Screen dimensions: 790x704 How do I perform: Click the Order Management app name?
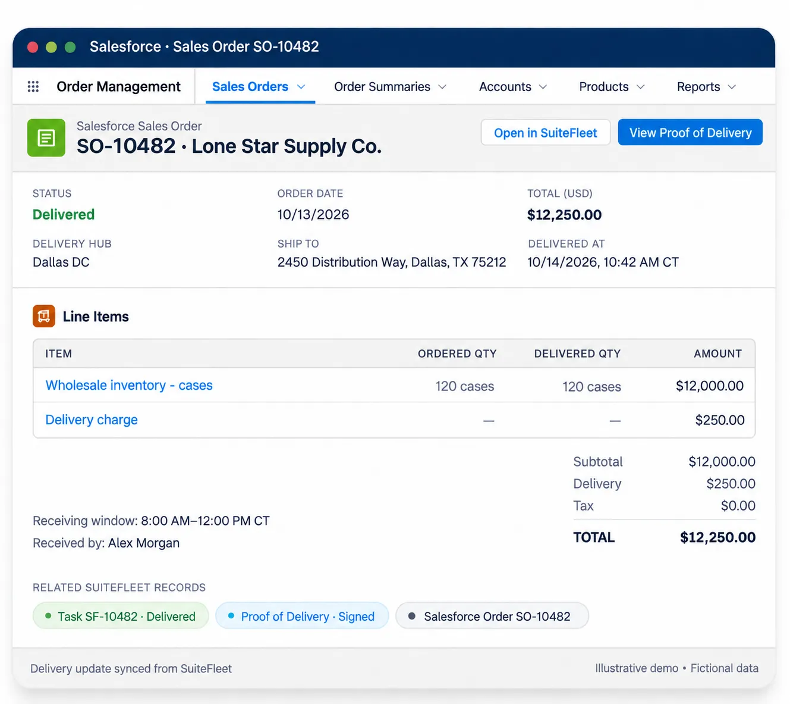point(118,87)
